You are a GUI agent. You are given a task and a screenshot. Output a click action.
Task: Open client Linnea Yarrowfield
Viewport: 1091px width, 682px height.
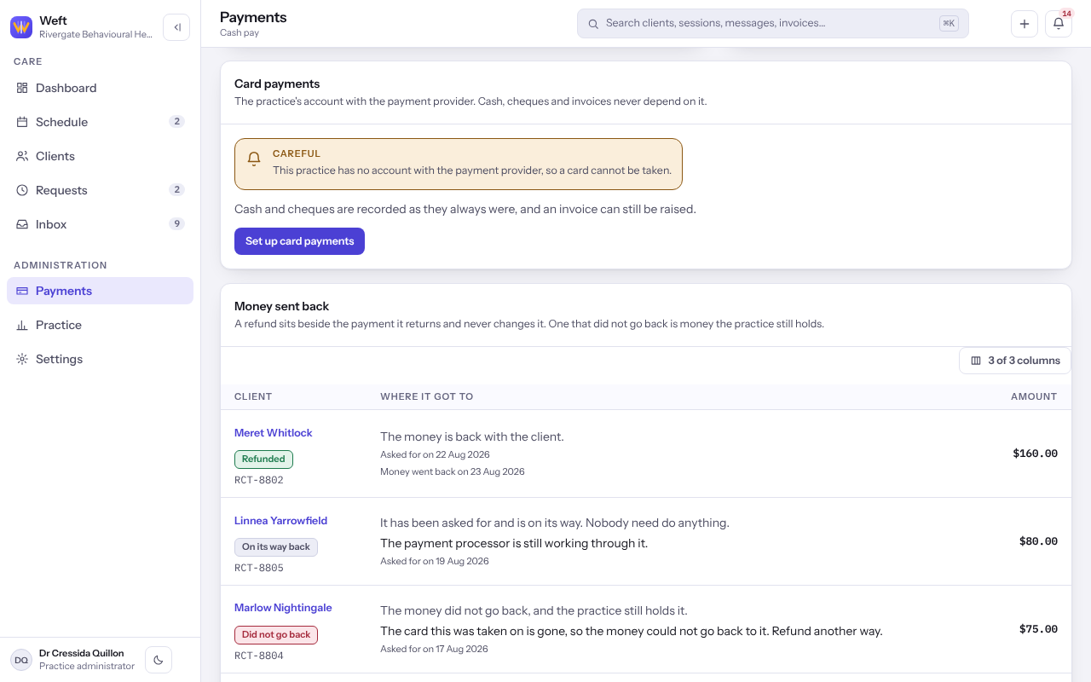point(281,521)
